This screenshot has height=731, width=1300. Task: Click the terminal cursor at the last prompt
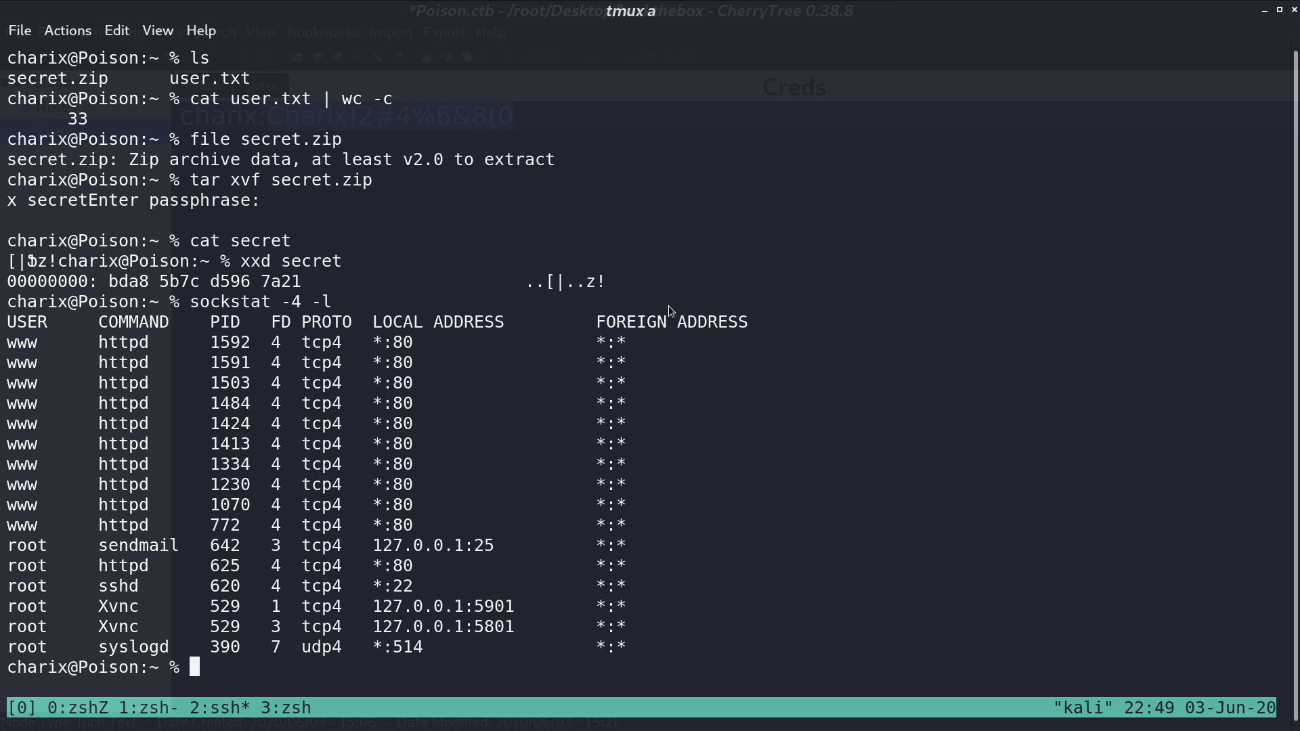point(195,667)
